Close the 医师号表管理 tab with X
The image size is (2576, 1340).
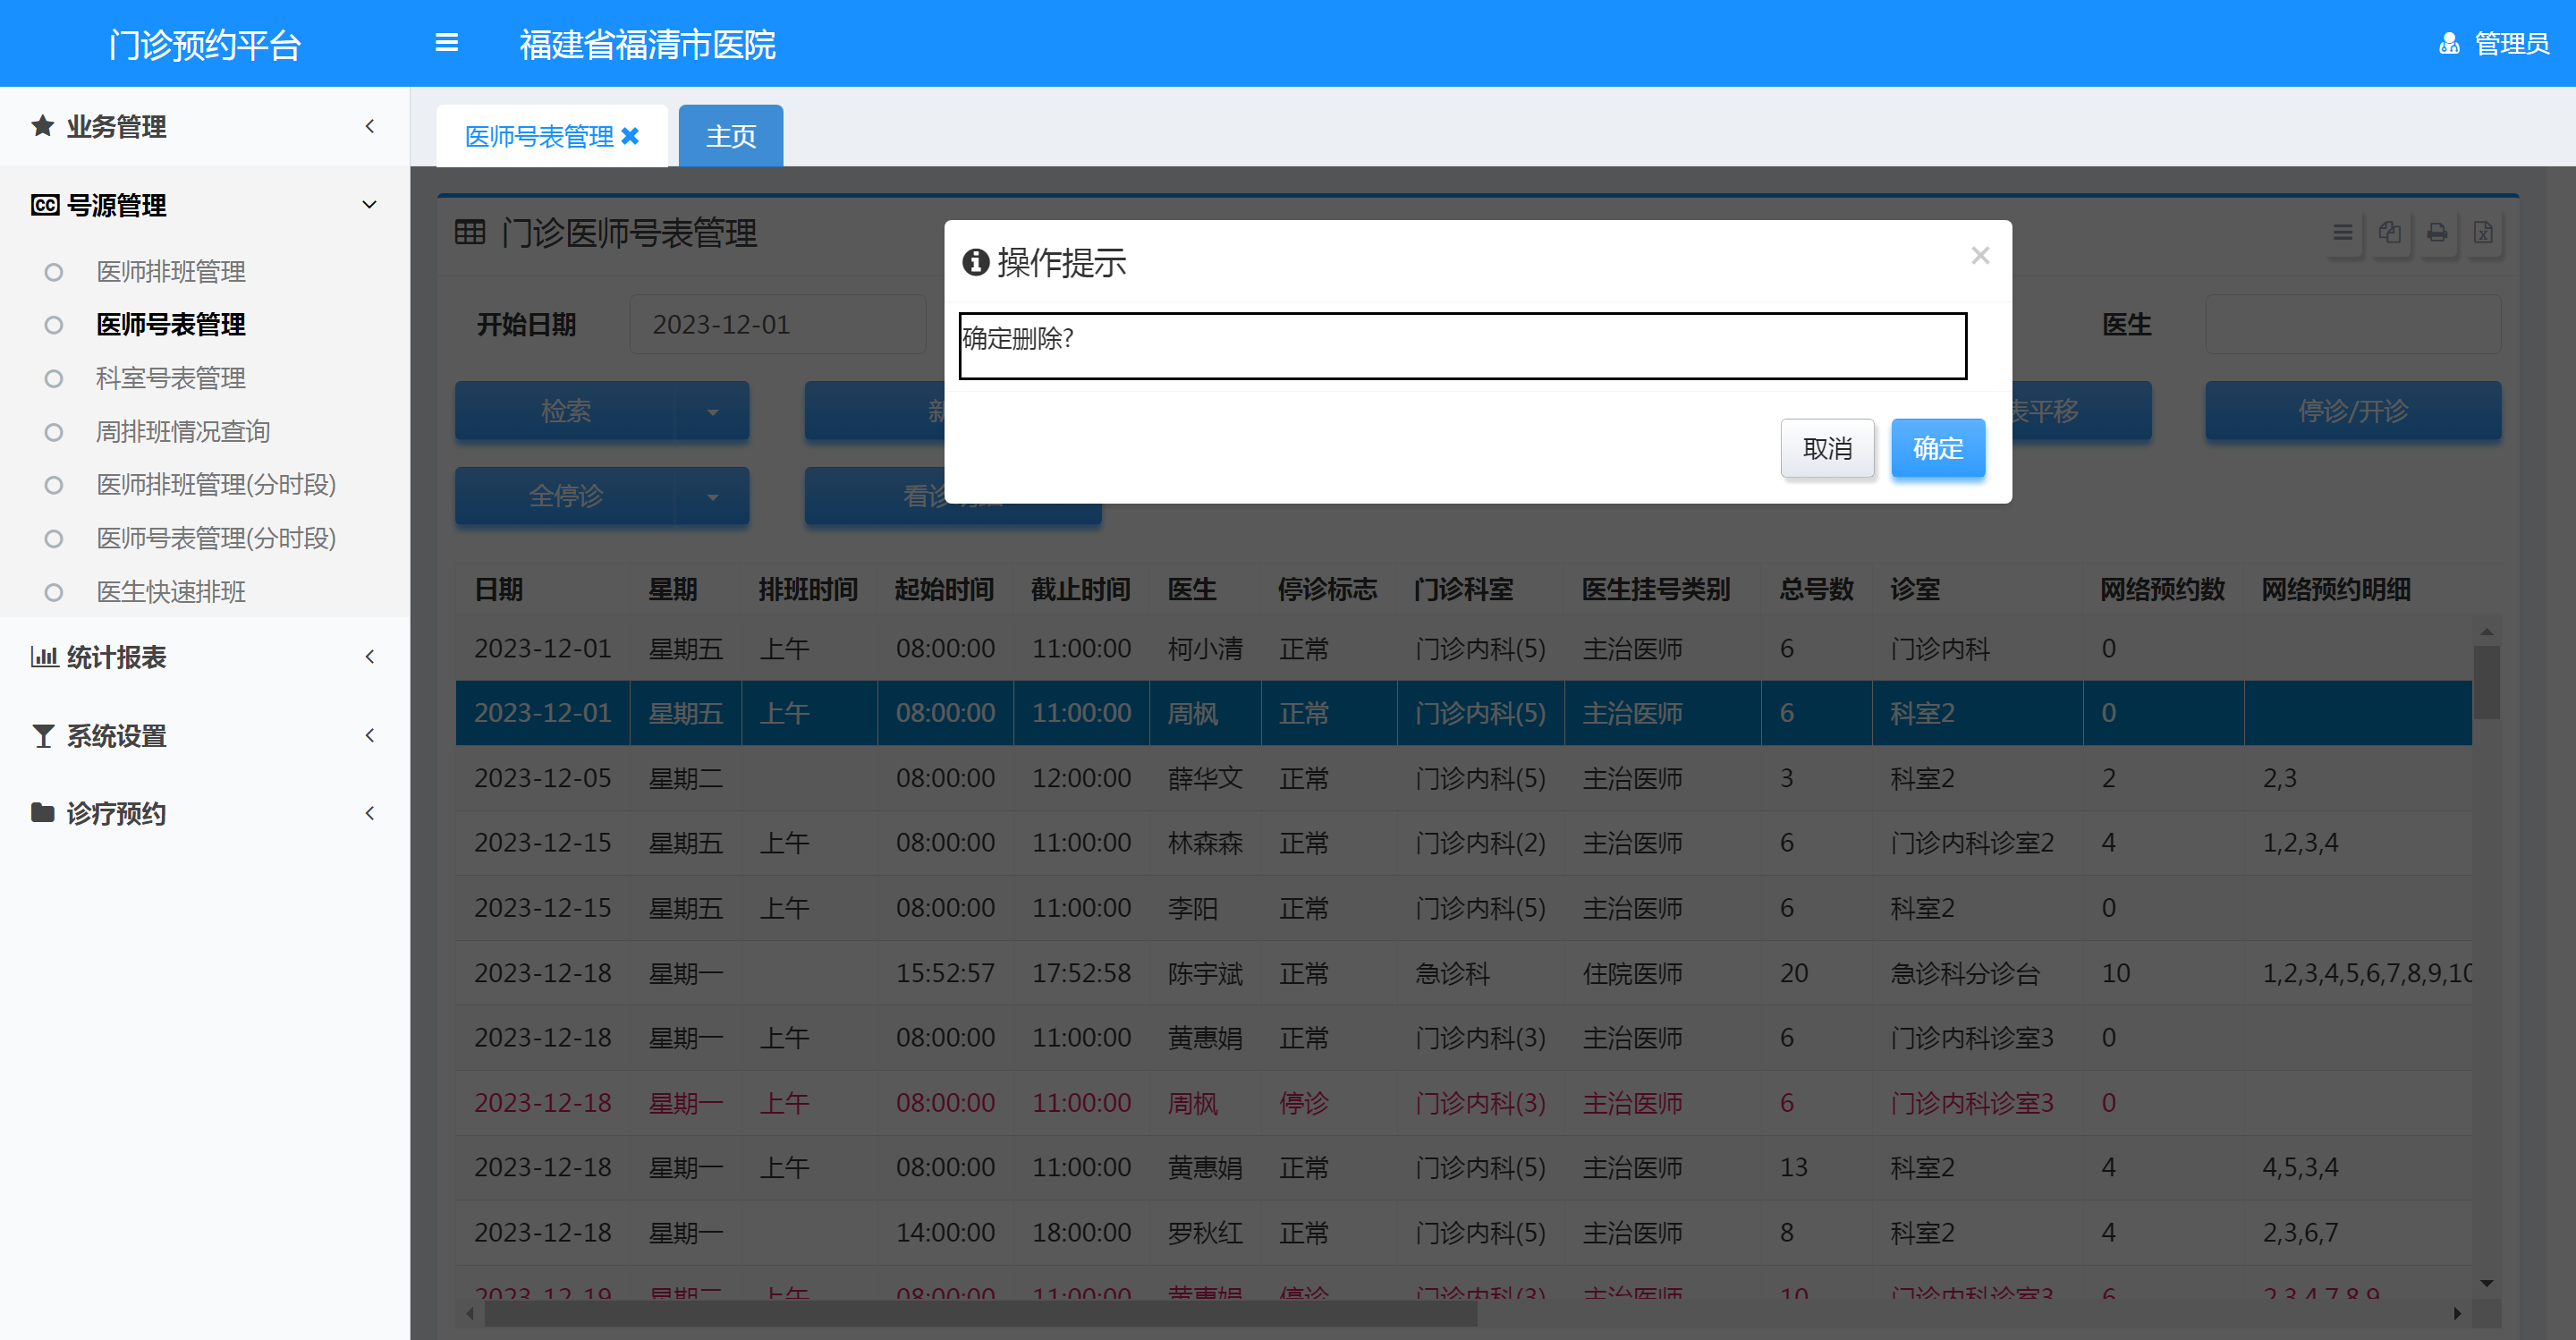[x=630, y=136]
